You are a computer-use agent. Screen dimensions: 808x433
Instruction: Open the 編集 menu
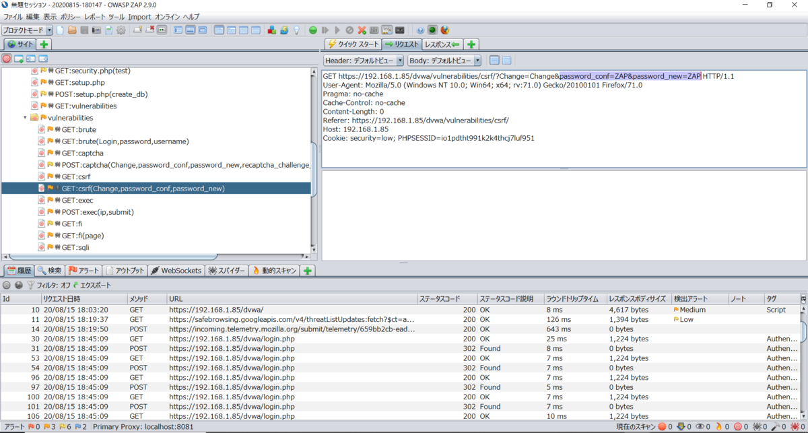(x=32, y=16)
